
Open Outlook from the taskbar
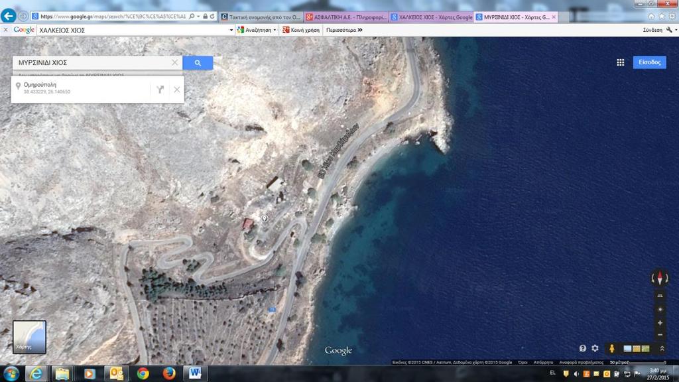point(116,373)
